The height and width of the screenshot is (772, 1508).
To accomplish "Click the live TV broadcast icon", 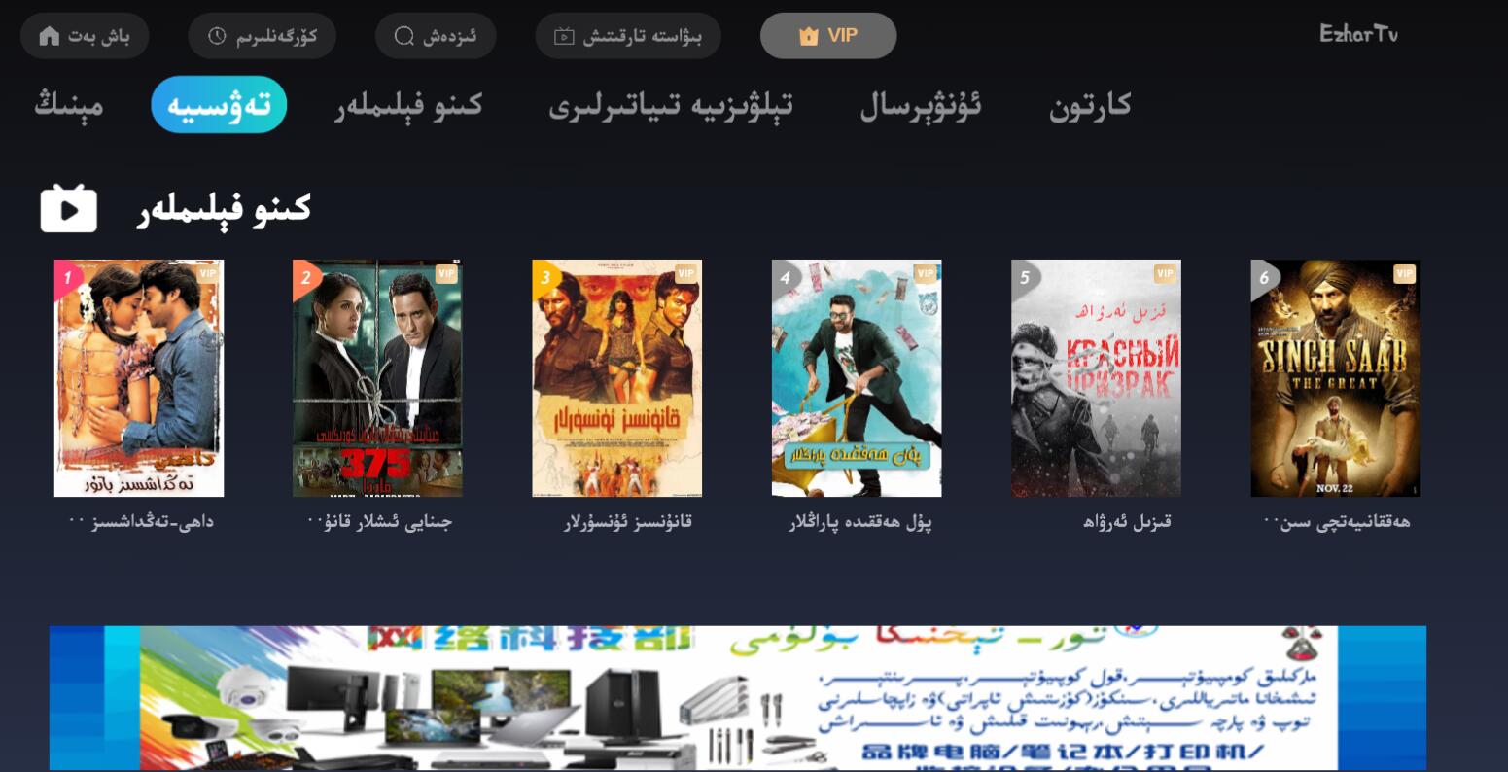I will tap(564, 37).
